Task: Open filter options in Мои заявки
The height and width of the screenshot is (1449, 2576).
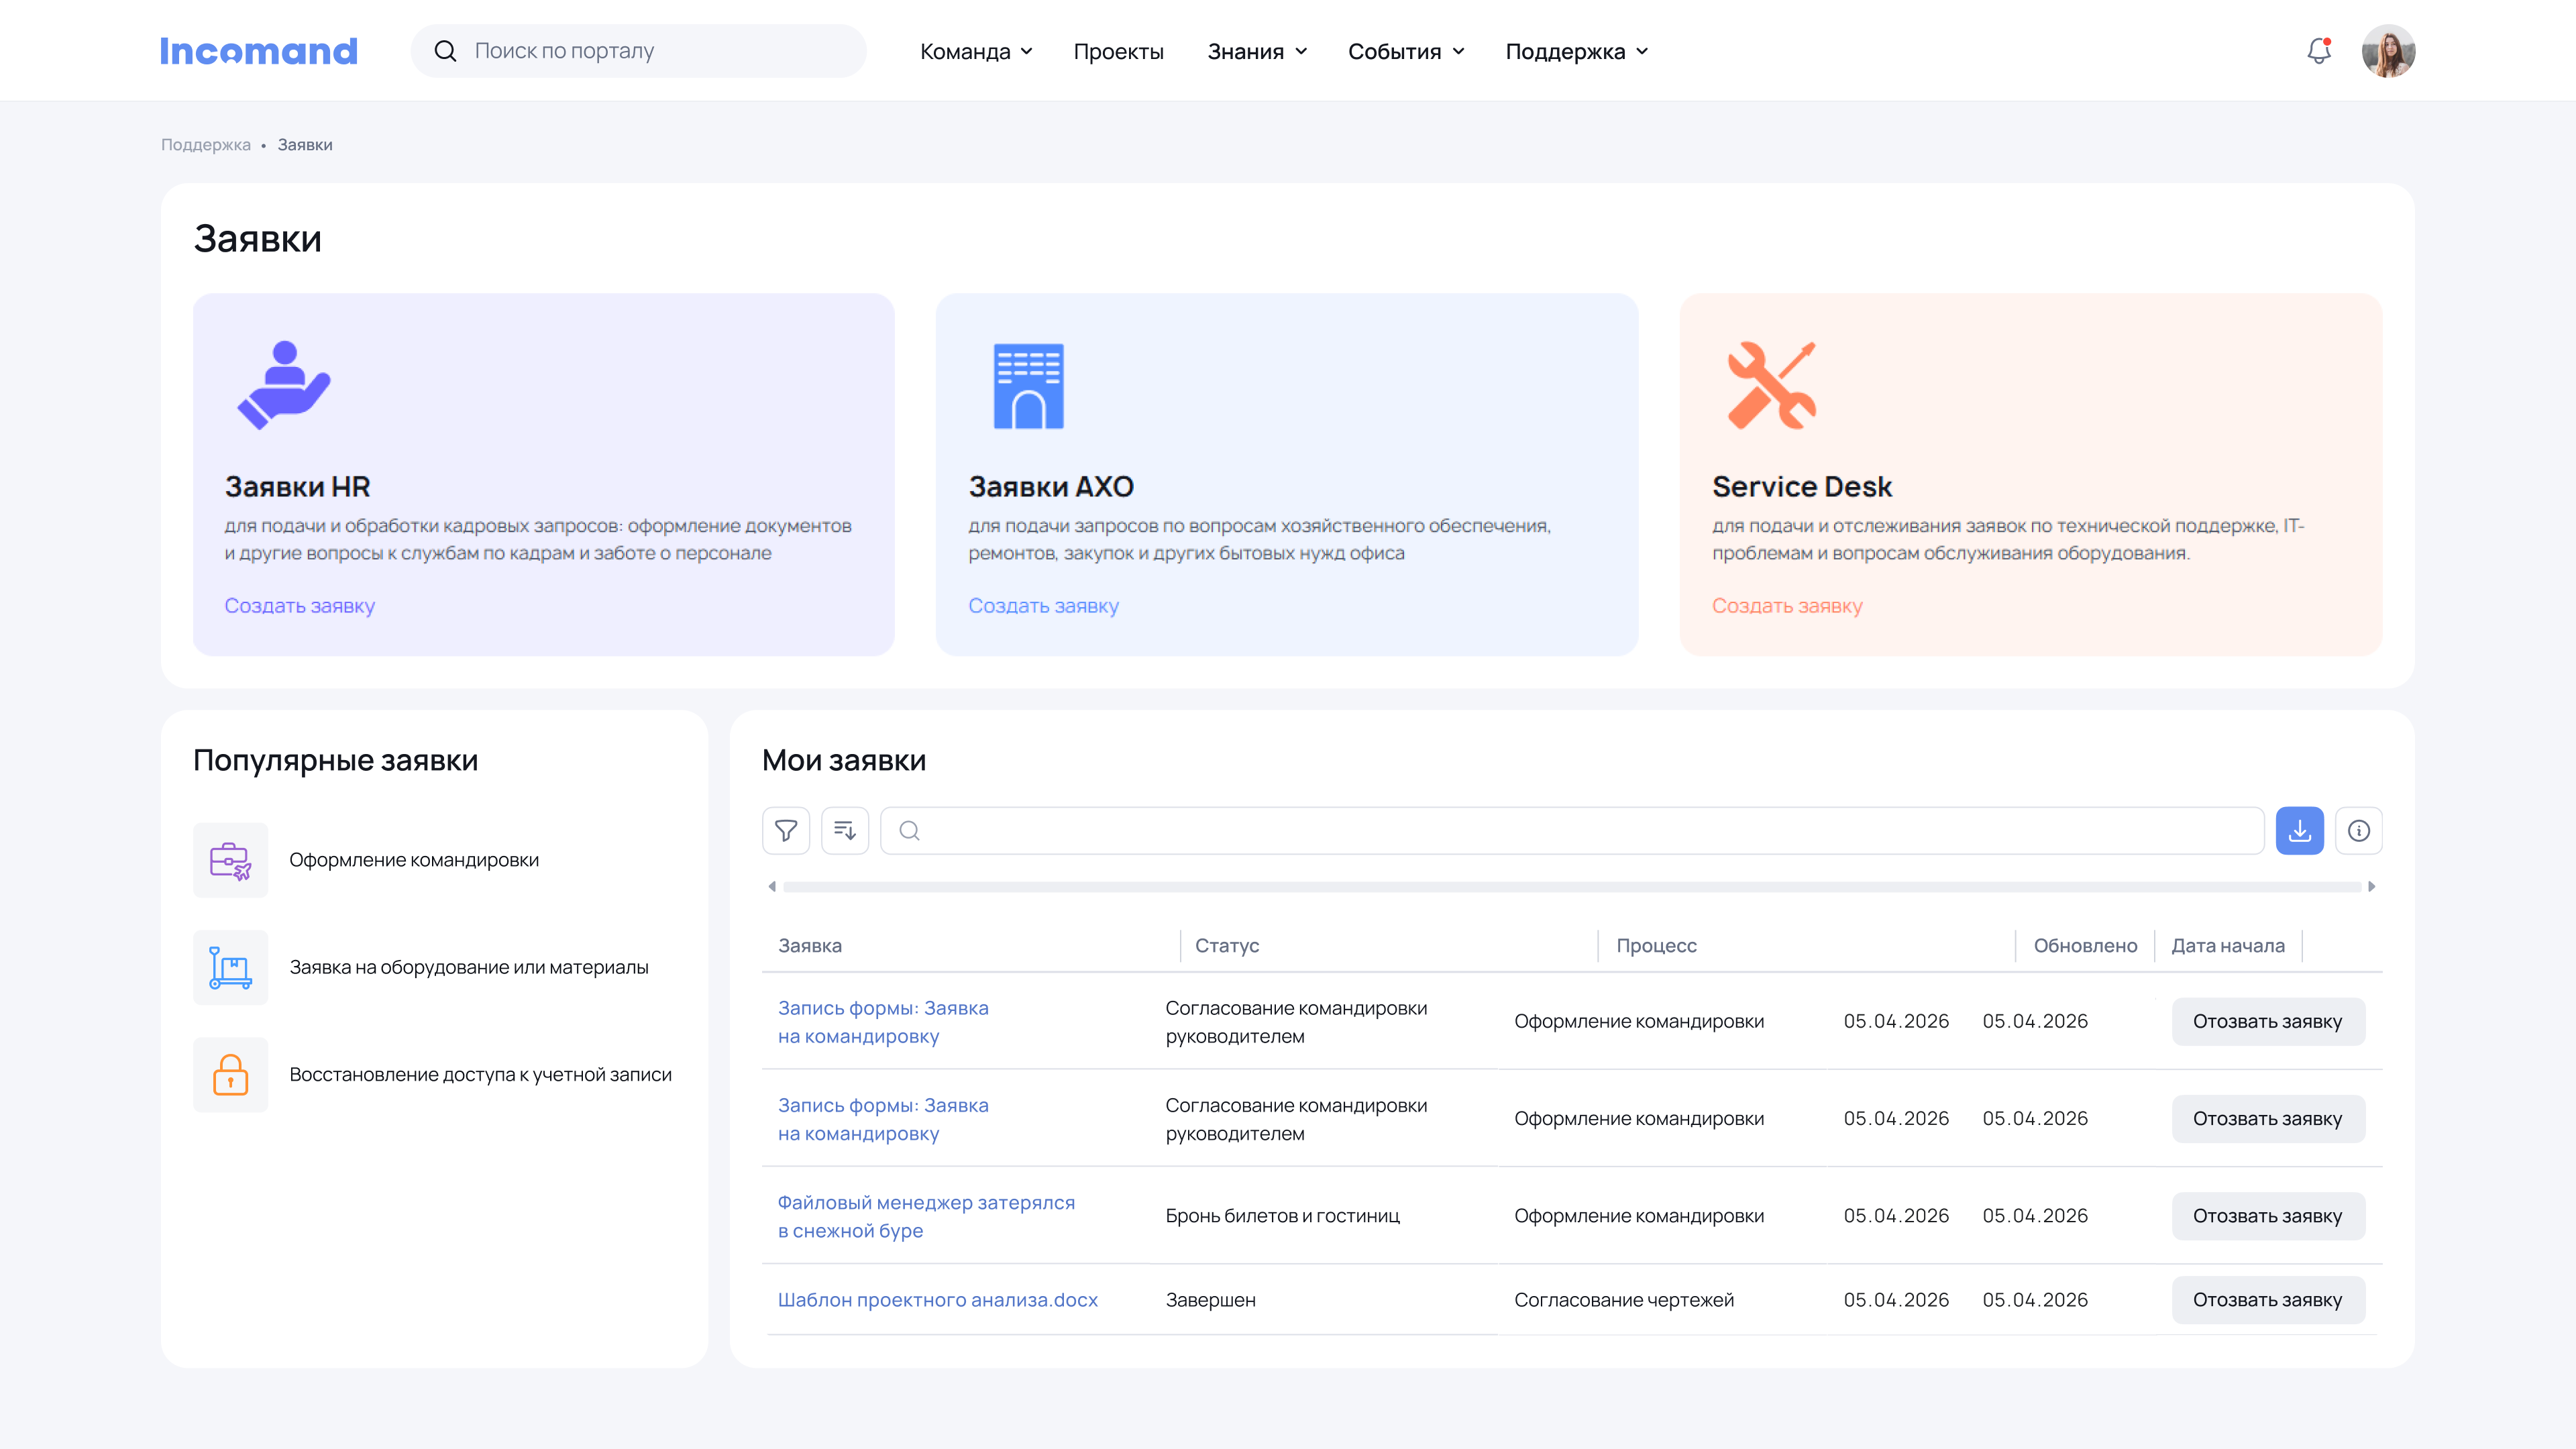Action: pyautogui.click(x=786, y=830)
